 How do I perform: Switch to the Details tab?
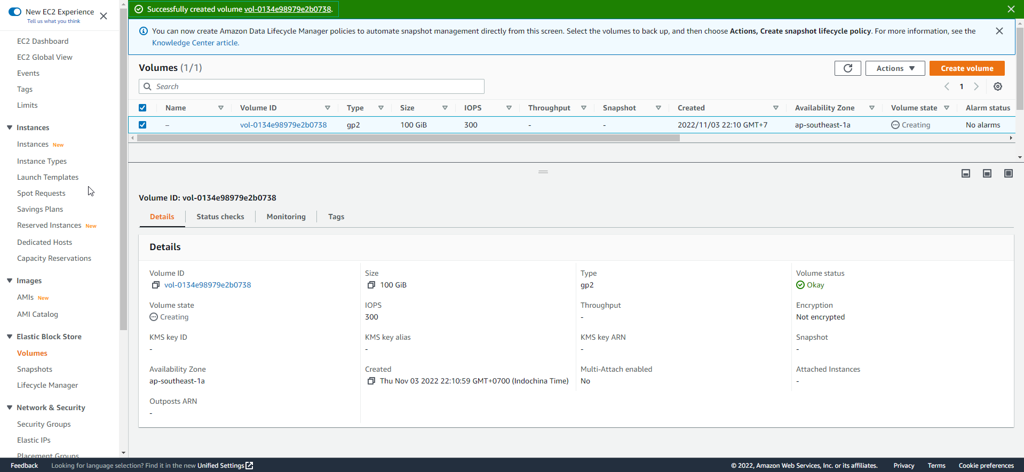click(x=162, y=217)
